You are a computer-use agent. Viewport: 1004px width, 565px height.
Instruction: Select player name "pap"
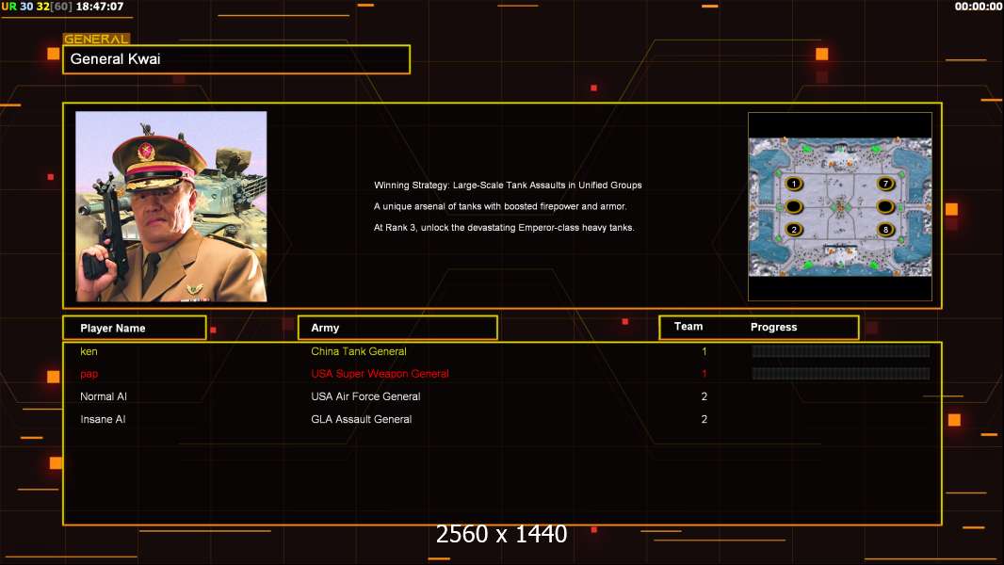[89, 374]
